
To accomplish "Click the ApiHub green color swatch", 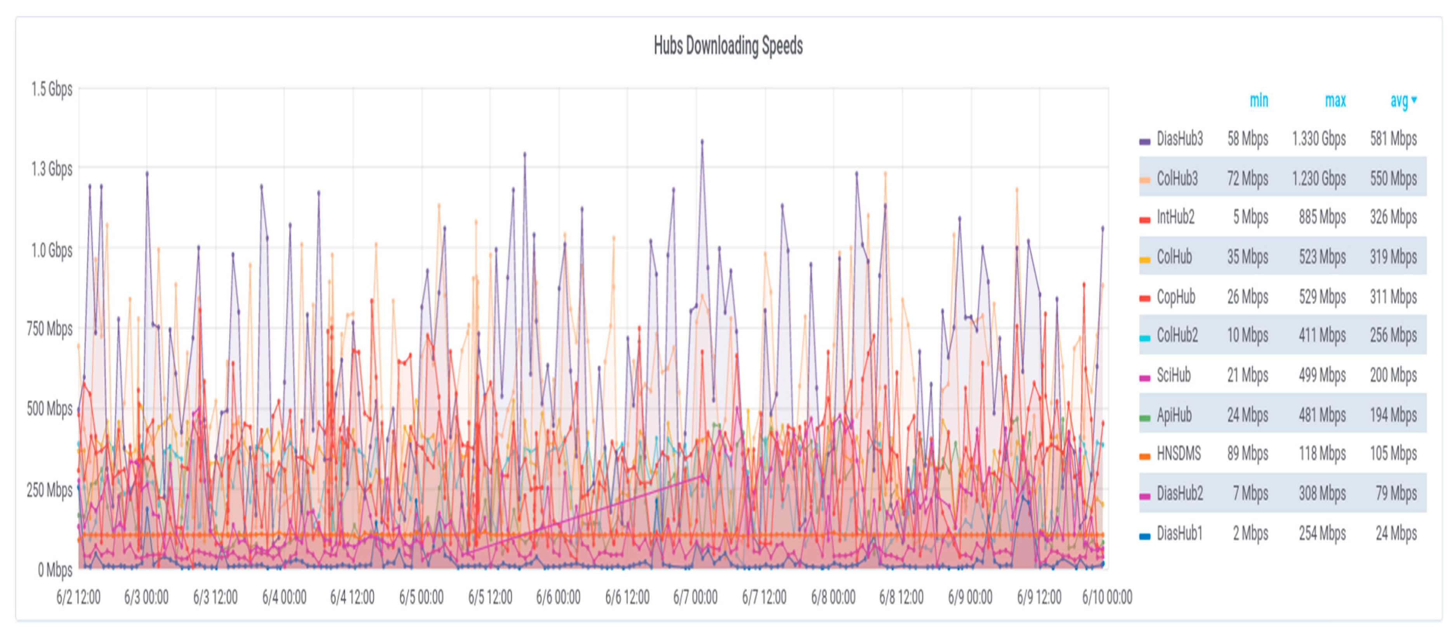I will [x=1145, y=418].
